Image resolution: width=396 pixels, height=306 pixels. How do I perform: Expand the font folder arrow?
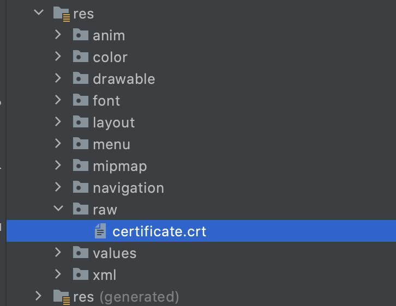pyautogui.click(x=58, y=100)
